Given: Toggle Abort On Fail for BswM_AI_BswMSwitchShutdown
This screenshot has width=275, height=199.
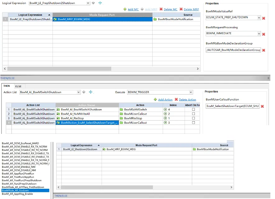Looking at the screenshot, I should point(194,109).
